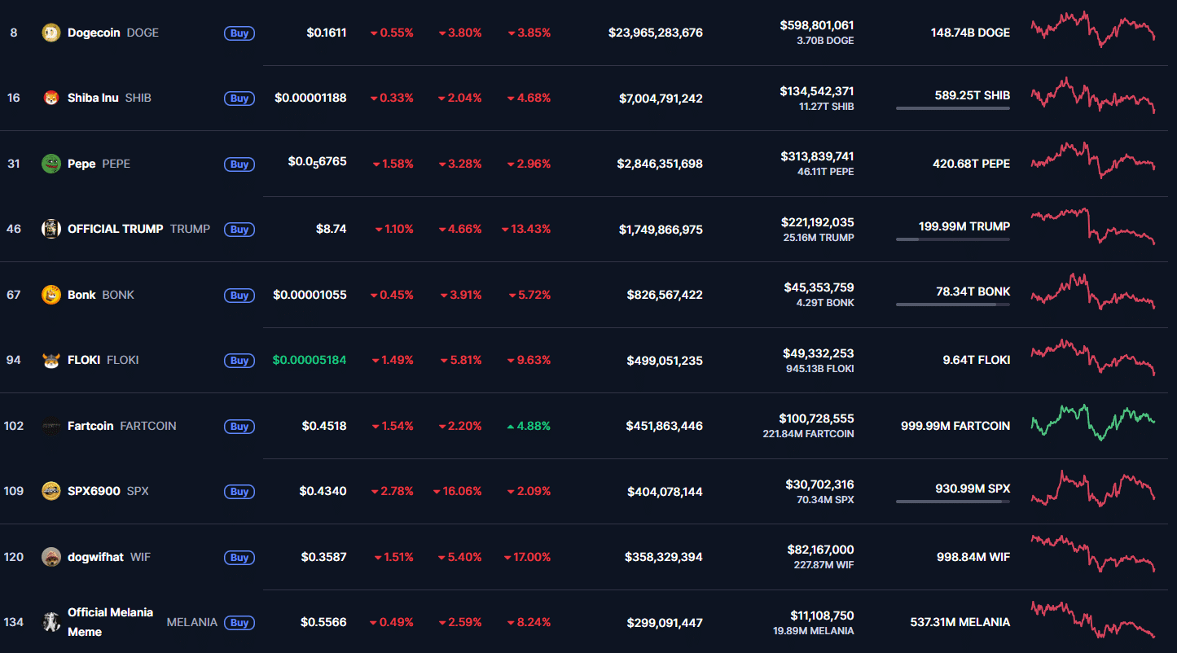This screenshot has height=653, width=1177.
Task: Click Dogecoin volume $598,801,061
Action: click(817, 25)
